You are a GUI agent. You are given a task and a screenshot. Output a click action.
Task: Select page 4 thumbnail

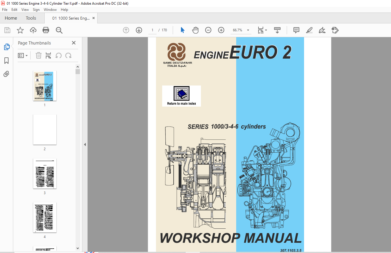[x=45, y=218]
